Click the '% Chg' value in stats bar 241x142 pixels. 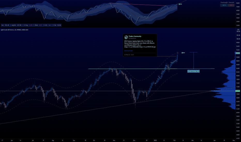point(31,25)
